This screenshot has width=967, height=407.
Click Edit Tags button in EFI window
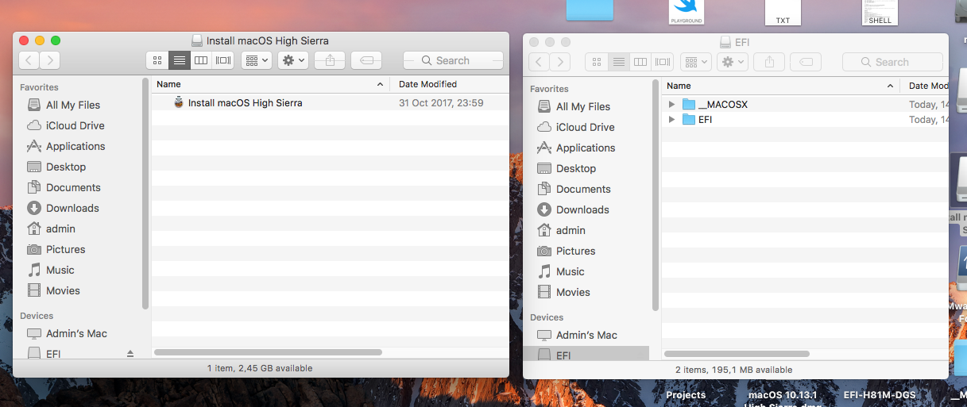coord(806,62)
